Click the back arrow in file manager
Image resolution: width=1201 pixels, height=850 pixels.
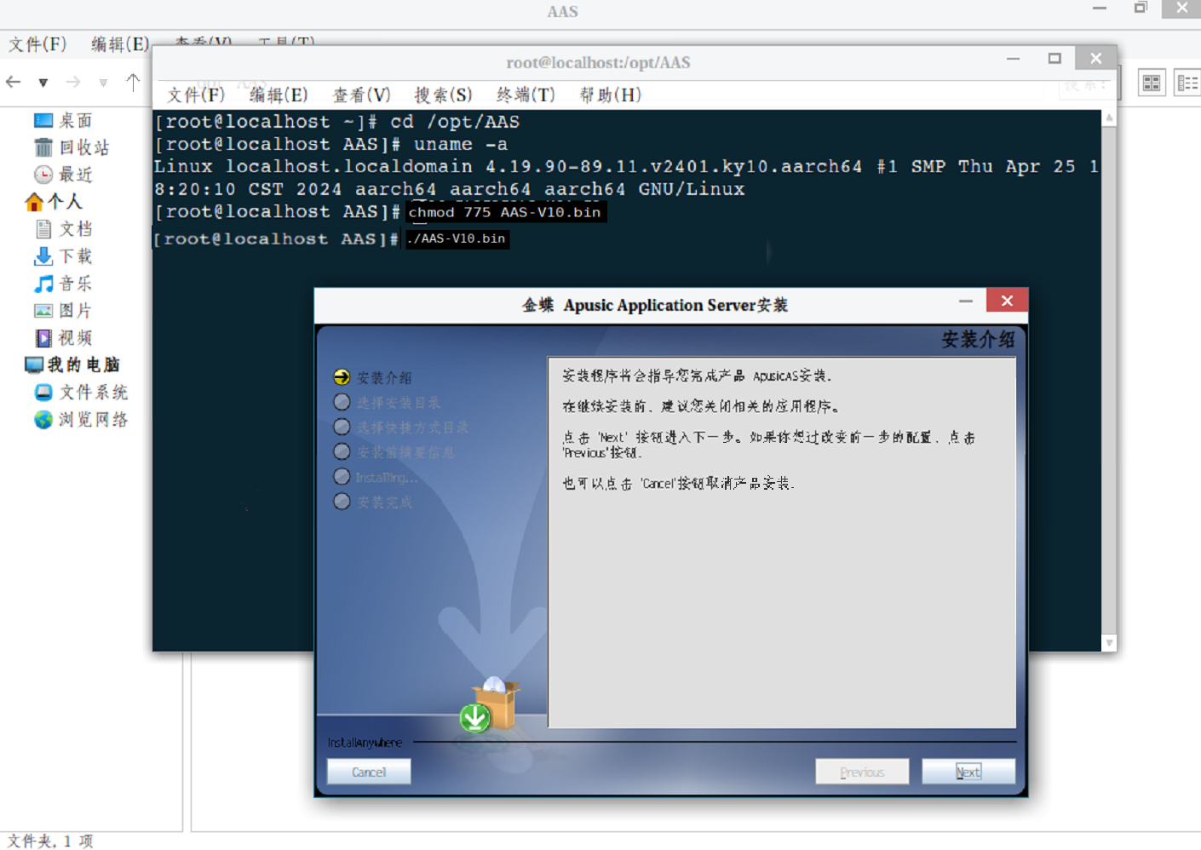click(x=14, y=83)
